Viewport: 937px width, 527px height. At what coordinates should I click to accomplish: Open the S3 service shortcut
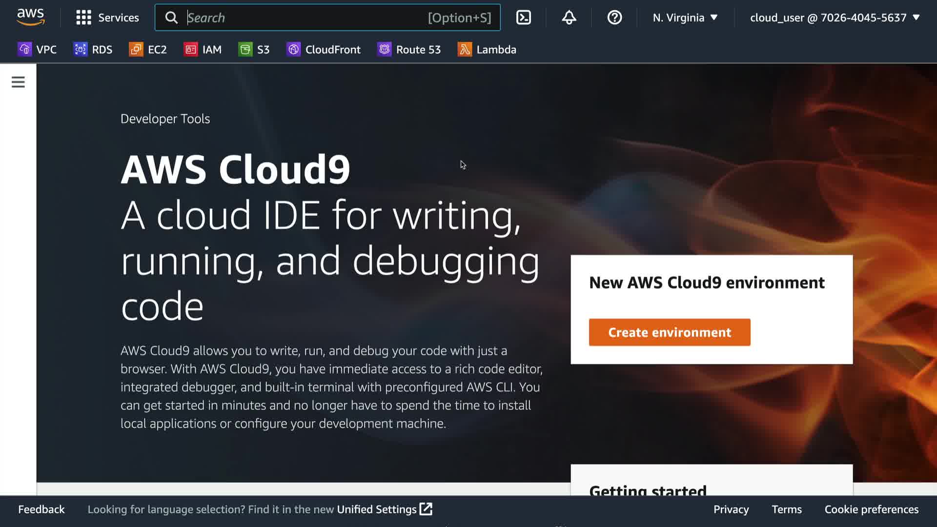(x=254, y=49)
